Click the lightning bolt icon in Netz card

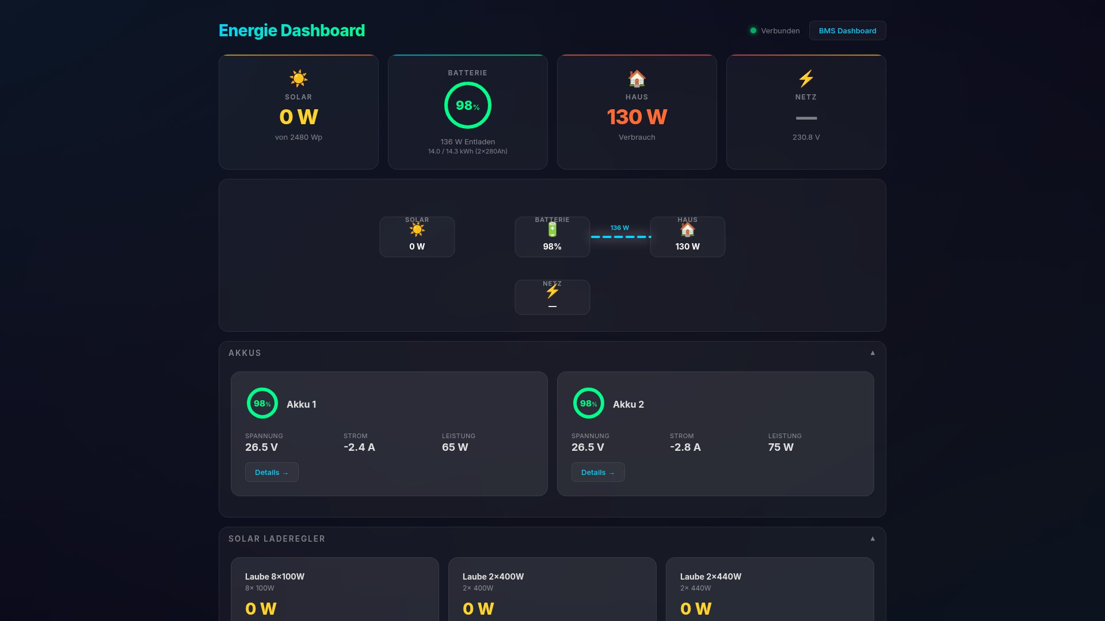[x=806, y=78]
